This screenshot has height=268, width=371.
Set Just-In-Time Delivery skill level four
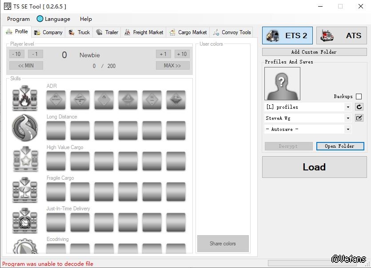[x=128, y=222]
